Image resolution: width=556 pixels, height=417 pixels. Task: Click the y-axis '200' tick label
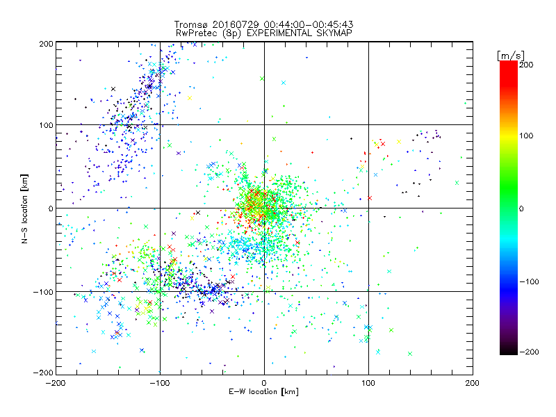[46, 44]
